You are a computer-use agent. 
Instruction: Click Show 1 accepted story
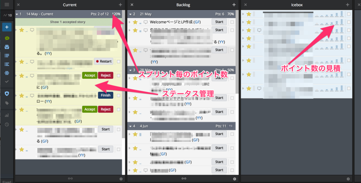(68, 22)
